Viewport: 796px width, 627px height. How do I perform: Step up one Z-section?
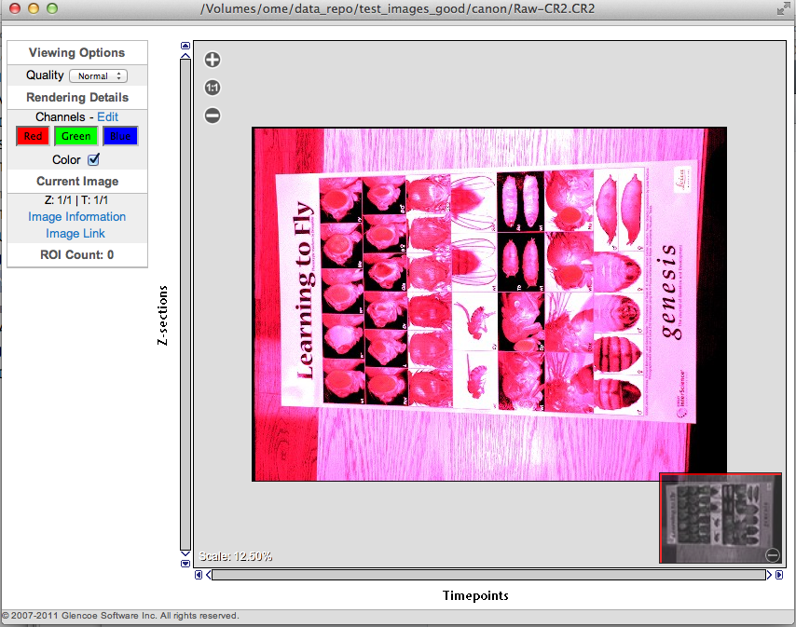pyautogui.click(x=185, y=55)
